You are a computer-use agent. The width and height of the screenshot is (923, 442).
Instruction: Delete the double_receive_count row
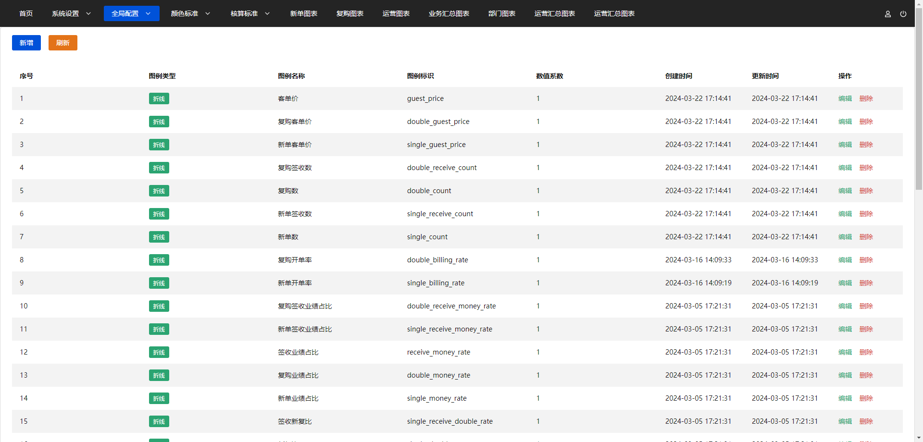pyautogui.click(x=866, y=168)
